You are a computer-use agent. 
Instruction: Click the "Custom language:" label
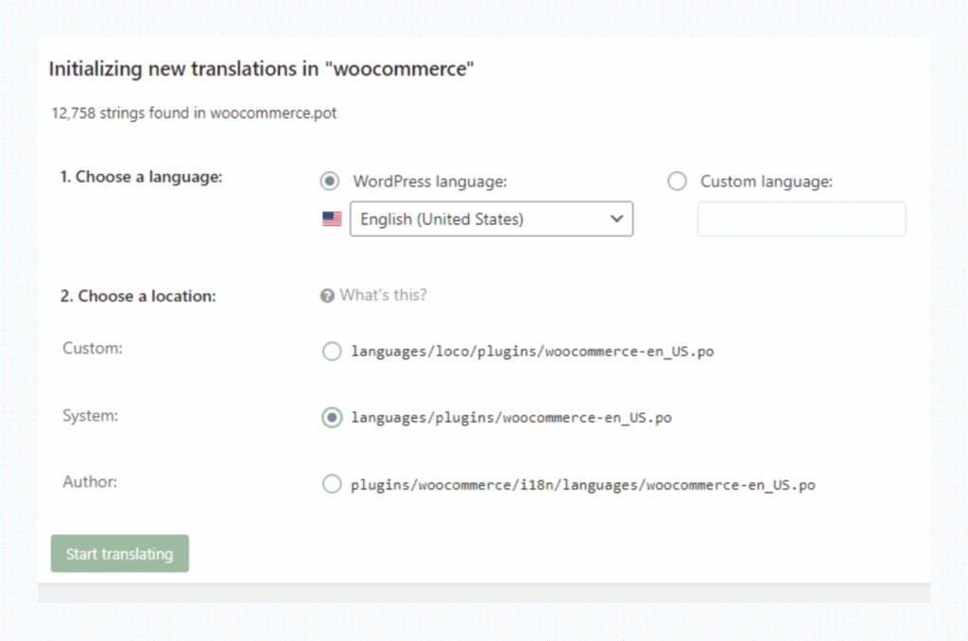[x=766, y=182]
